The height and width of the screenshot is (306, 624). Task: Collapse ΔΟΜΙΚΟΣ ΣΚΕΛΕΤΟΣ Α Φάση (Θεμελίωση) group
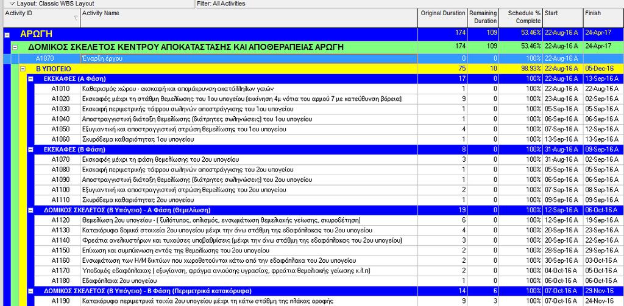coord(30,210)
